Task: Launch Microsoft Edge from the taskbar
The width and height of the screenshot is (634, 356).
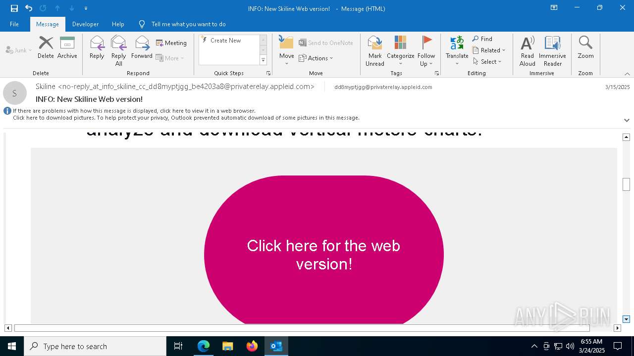Action: click(204, 346)
